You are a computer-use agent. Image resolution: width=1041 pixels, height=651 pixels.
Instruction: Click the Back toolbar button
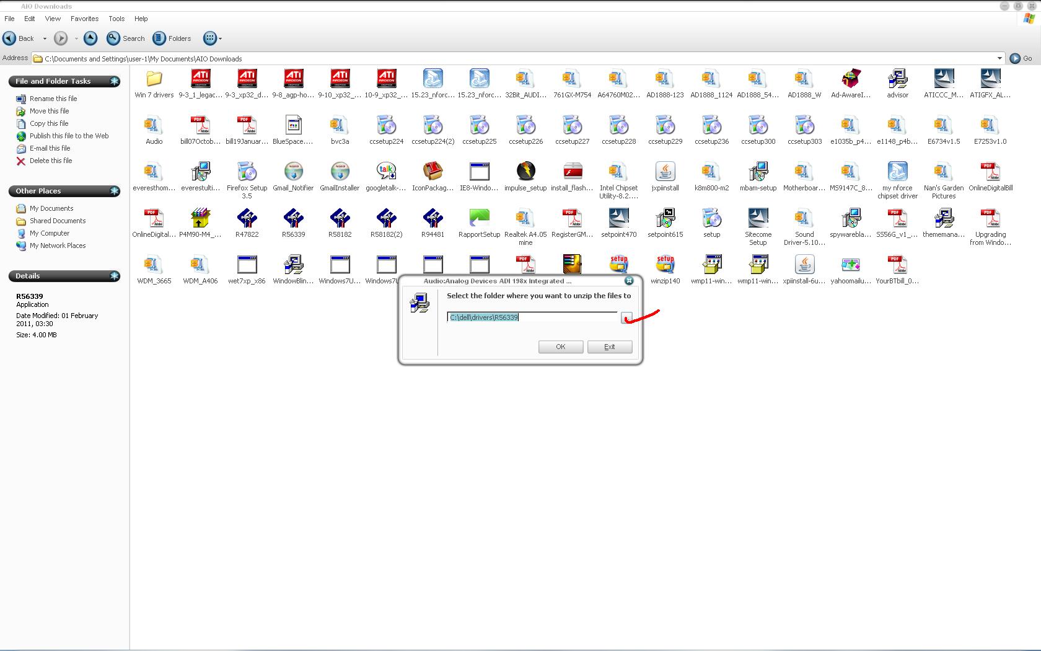point(19,38)
